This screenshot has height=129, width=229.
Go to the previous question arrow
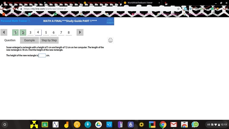4,32
